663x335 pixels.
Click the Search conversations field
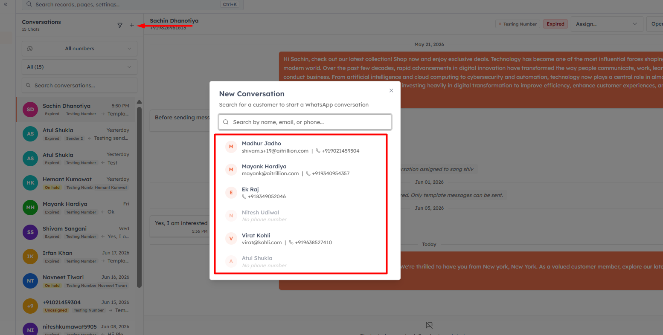click(x=79, y=85)
